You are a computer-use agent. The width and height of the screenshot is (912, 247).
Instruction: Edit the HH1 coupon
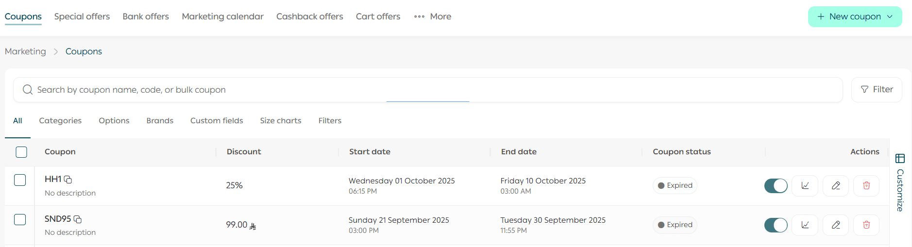point(836,185)
